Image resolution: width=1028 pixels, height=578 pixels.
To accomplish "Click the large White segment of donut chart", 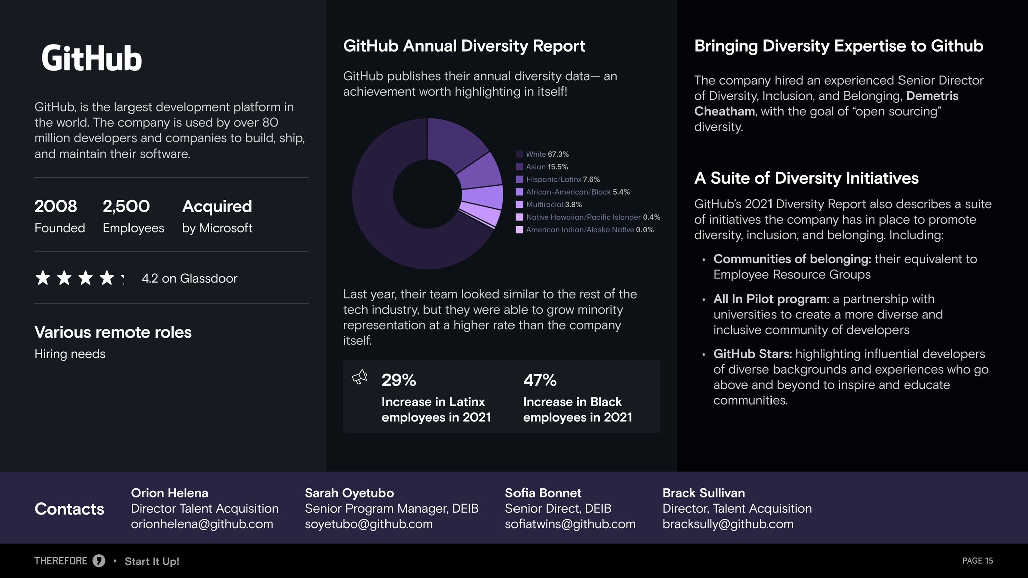I will coord(381,221).
